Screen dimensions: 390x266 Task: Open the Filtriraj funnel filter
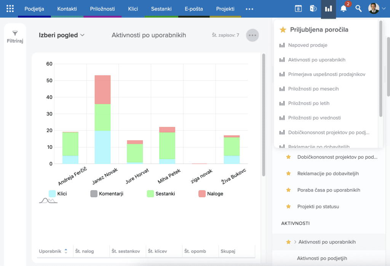click(15, 37)
